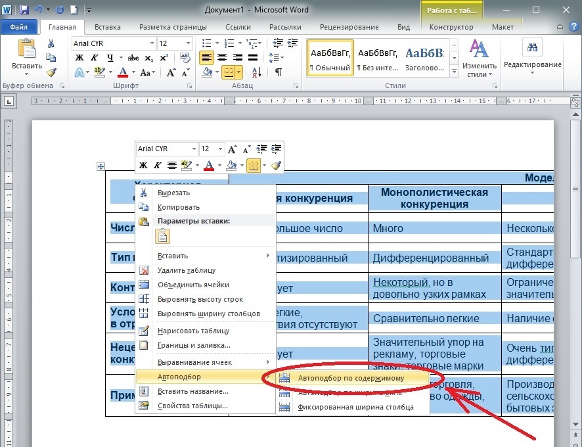Screen dimensions: 582x447
Task: Click ribbon red font color A
Action: (x=123, y=72)
